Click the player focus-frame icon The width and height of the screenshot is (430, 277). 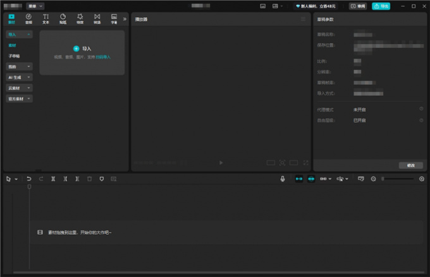pyautogui.click(x=282, y=163)
